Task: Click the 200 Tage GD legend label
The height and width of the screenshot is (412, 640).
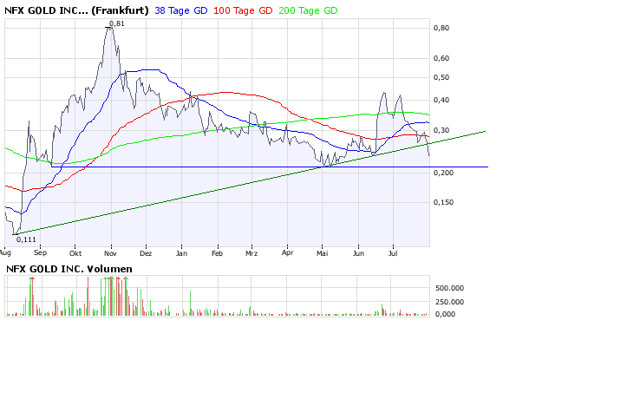Action: (x=308, y=10)
